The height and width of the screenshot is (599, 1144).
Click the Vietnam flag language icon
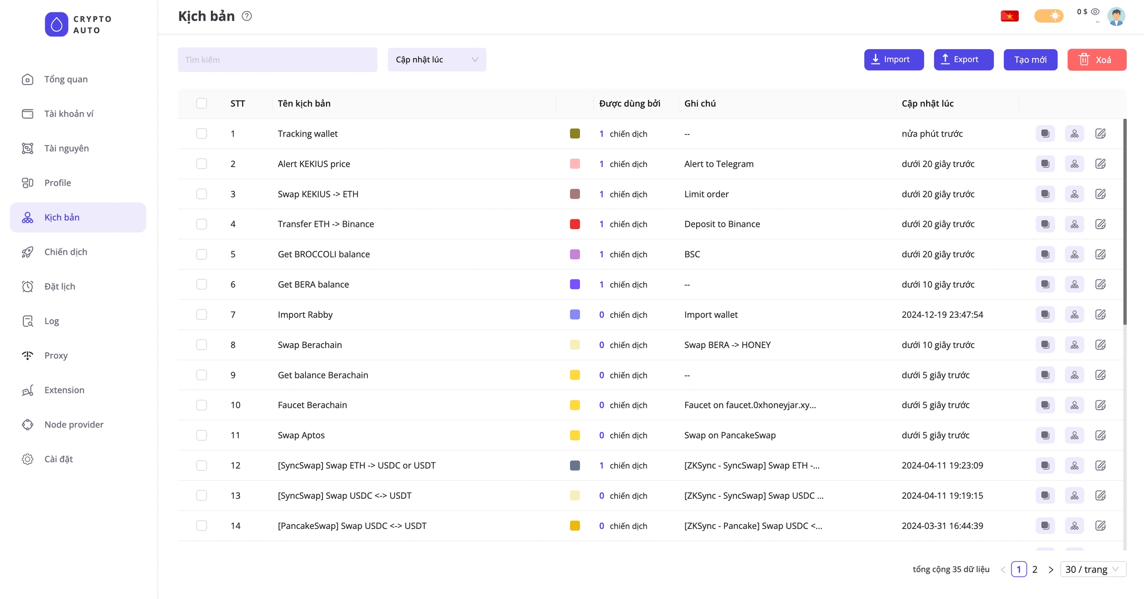coord(1009,16)
